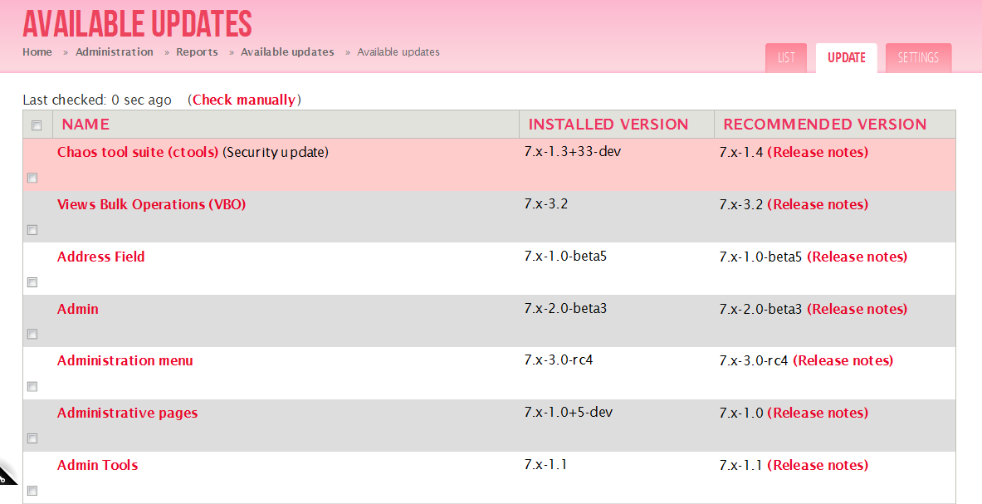
Task: Open the Chaos tool suite (ctools) project link
Action: tap(138, 152)
